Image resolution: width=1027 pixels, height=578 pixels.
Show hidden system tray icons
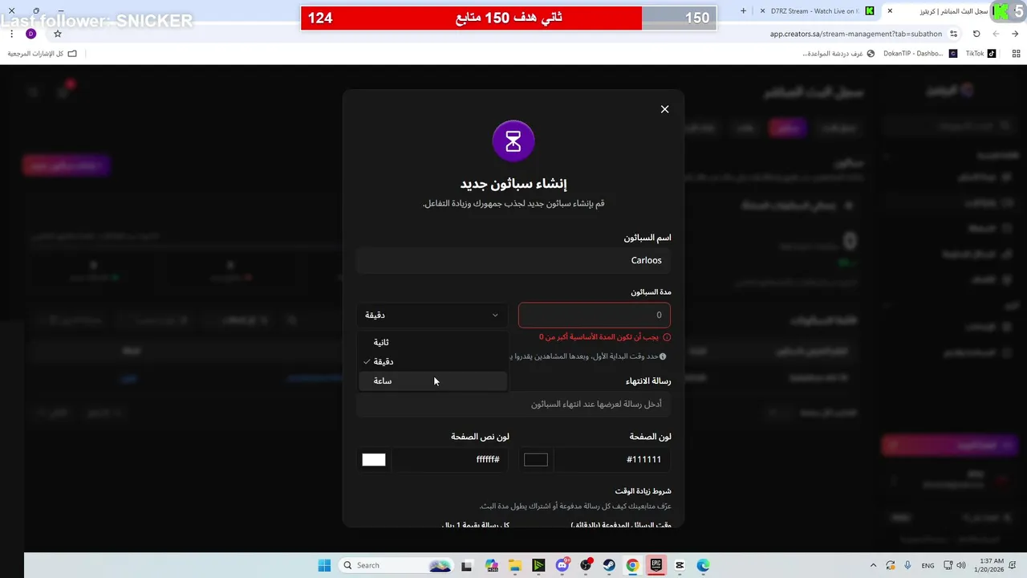873,565
